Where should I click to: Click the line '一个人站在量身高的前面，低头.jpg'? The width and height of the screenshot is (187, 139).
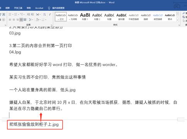click(42, 90)
